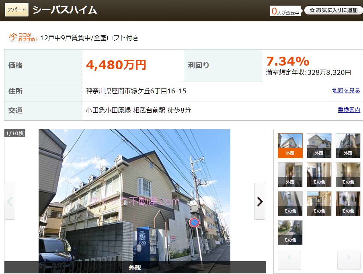Click the アパート property type badge
The image size is (363, 274).
pos(16,10)
